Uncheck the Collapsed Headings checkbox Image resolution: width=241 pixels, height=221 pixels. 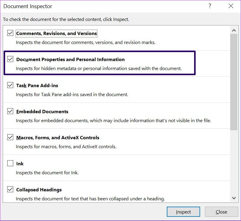(x=10, y=189)
